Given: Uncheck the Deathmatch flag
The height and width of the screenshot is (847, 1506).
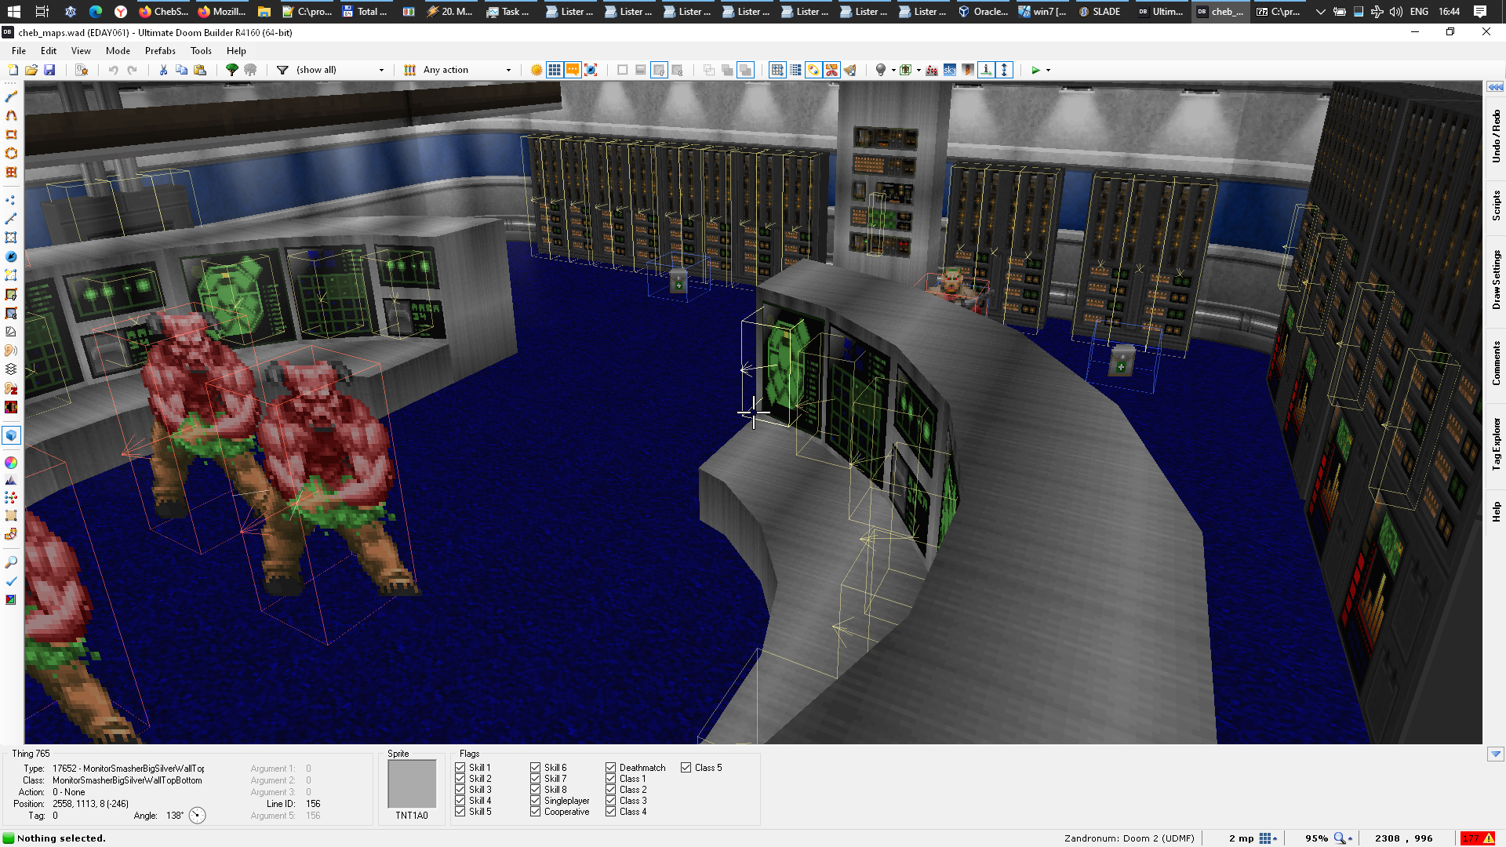Looking at the screenshot, I should (x=611, y=768).
